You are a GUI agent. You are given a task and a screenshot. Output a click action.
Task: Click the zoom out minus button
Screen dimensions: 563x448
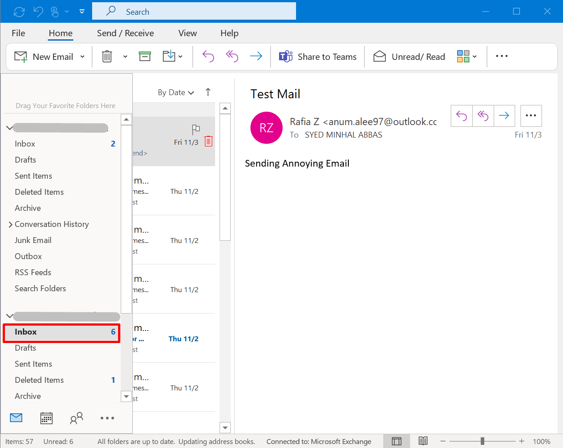443,441
